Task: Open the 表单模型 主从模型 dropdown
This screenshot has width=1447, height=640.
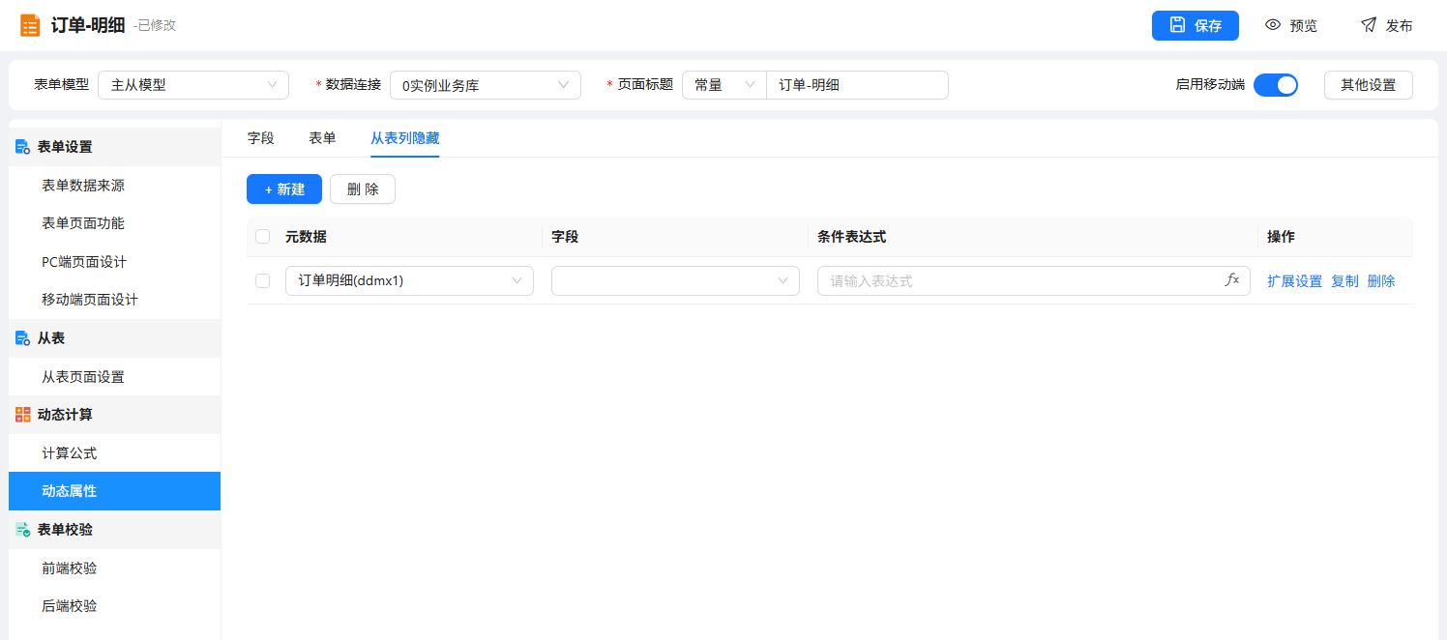Action: [x=193, y=85]
